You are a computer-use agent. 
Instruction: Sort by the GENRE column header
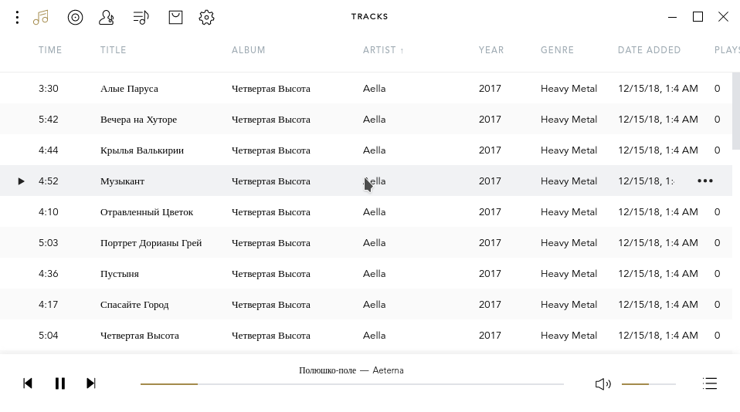(558, 50)
